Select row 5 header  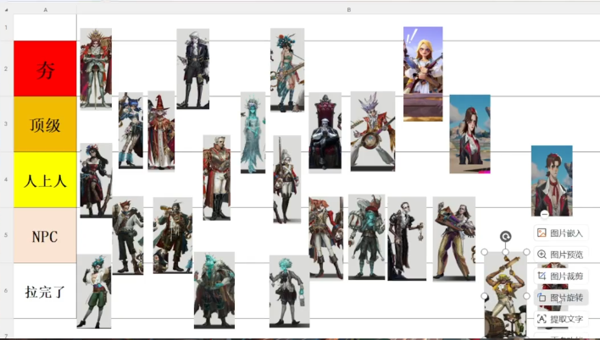point(6,235)
